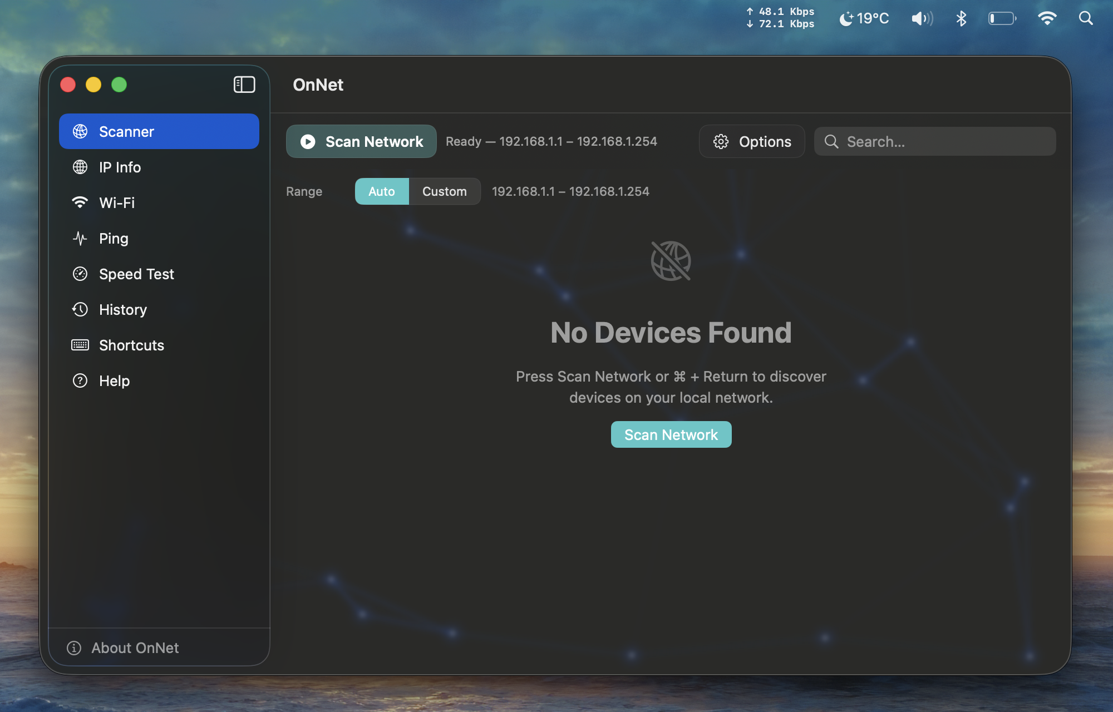Zoom window with green button

point(119,85)
